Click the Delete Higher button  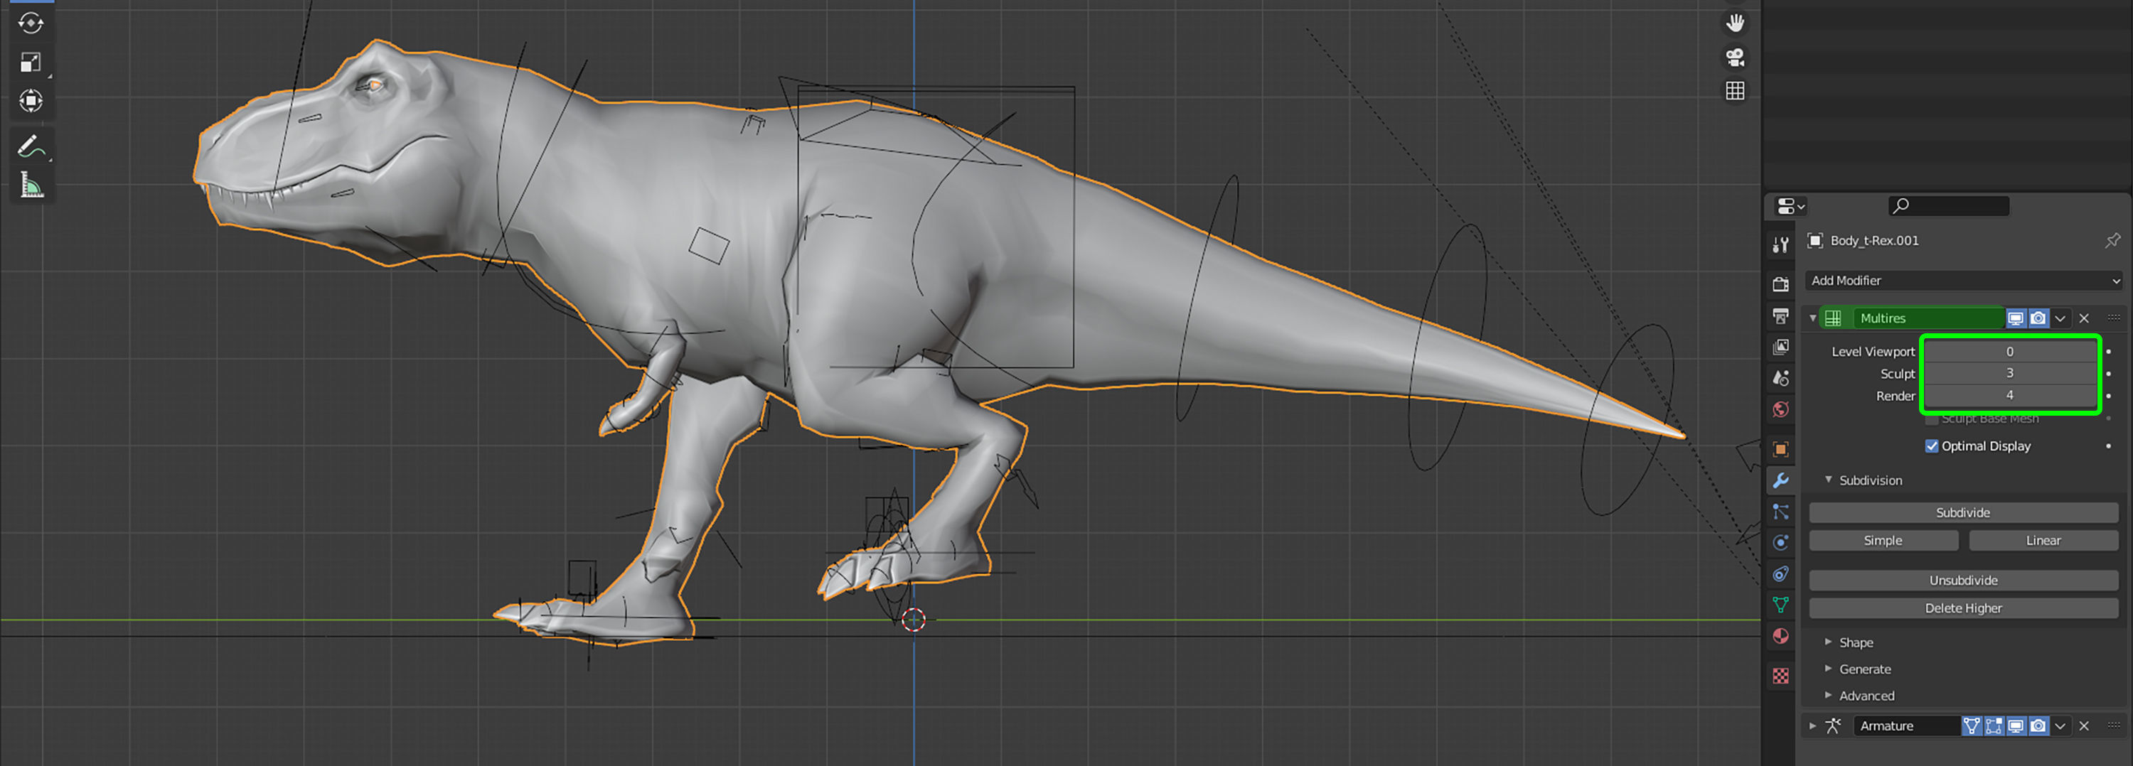(x=1963, y=609)
